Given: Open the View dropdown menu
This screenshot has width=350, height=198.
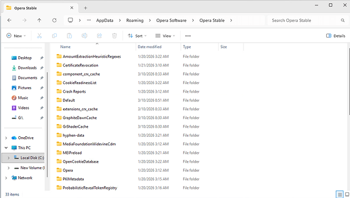Looking at the screenshot, I should 165,35.
